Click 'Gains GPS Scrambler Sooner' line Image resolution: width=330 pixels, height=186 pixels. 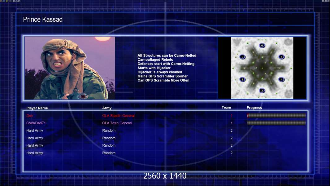point(163,76)
